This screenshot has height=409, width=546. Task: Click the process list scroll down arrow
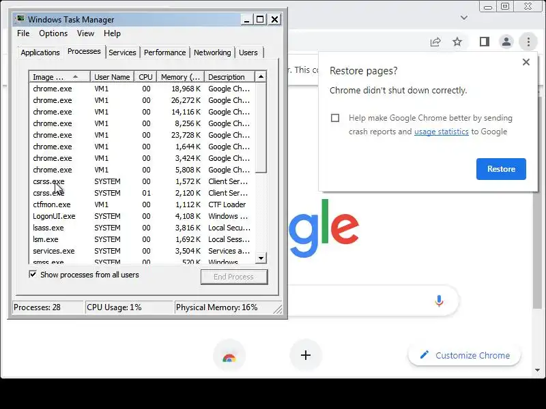[261, 258]
